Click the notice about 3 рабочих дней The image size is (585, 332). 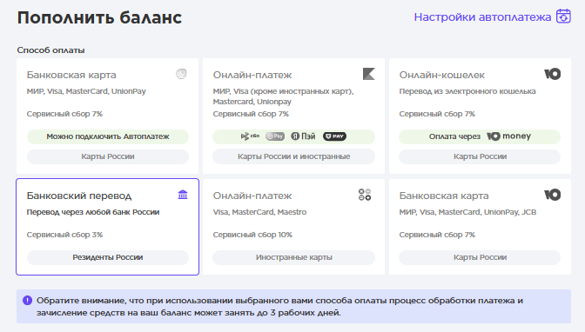(293, 306)
